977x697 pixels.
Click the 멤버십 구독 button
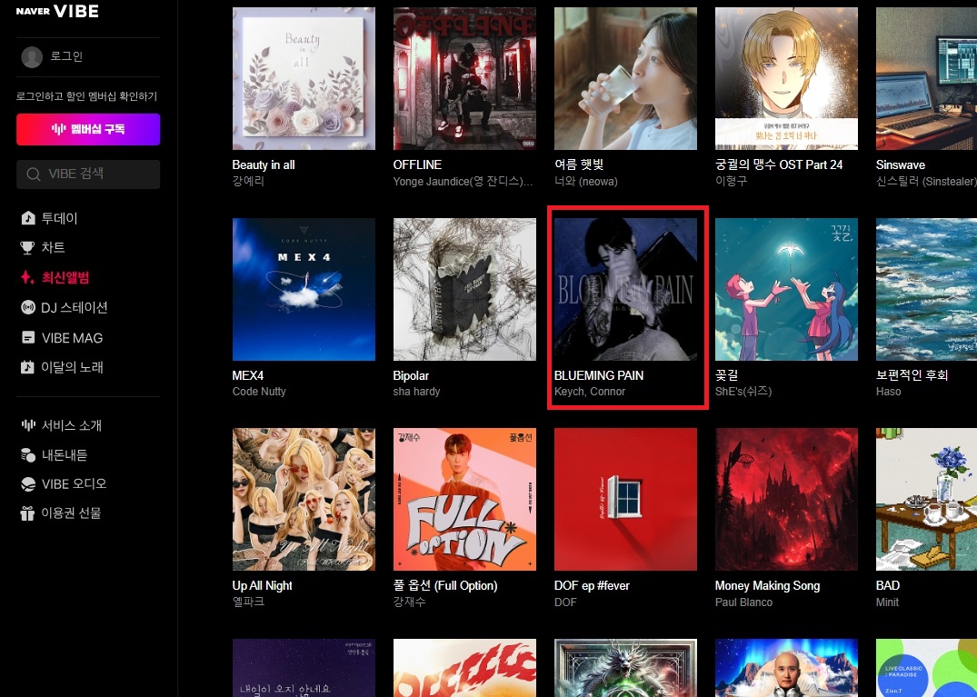(x=88, y=129)
